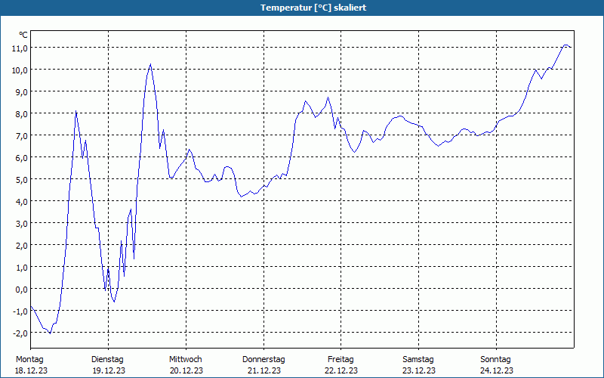The image size is (604, 378).
Task: Click the 9,0 y-axis label
Action: click(21, 91)
